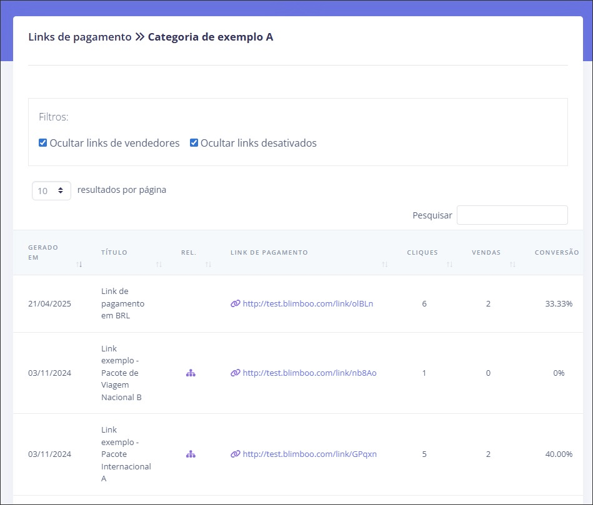Go to Links de pagamento breadcrumb

pyautogui.click(x=79, y=37)
